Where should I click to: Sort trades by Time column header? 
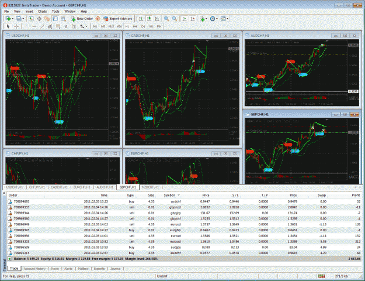tap(104, 195)
